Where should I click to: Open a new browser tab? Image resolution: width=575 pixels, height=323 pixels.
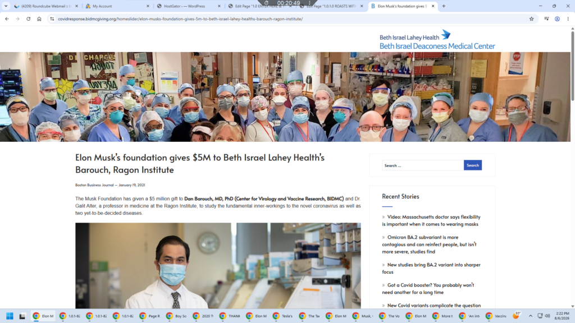pyautogui.click(x=444, y=6)
